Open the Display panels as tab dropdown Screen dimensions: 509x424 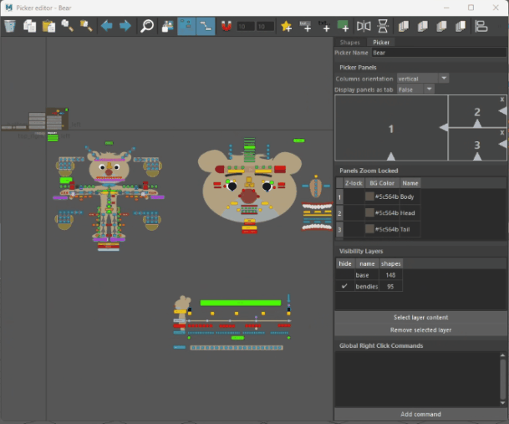pyautogui.click(x=415, y=89)
